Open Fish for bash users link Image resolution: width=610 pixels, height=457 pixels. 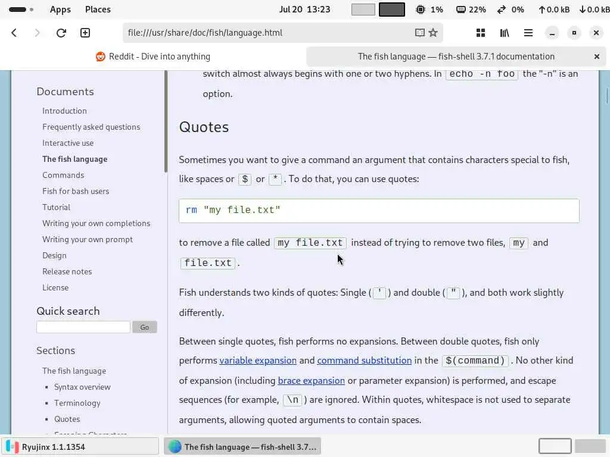(x=76, y=191)
